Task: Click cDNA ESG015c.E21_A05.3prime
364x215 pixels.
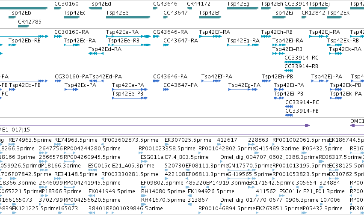Action: click(121, 166)
